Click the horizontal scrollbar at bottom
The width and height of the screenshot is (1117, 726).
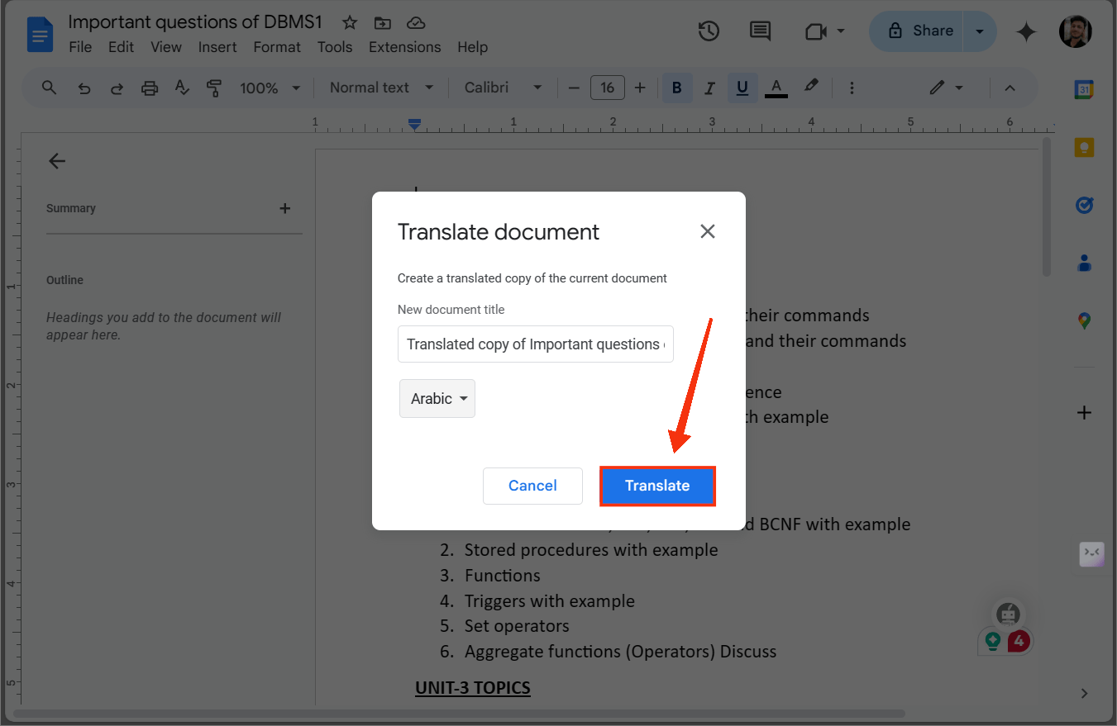(459, 713)
